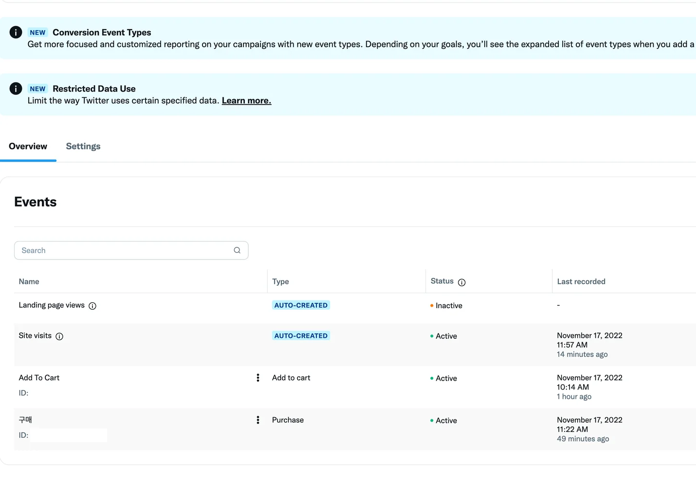Image resolution: width=696 pixels, height=482 pixels.
Task: Switch to the Settings tab
Action: tap(83, 147)
